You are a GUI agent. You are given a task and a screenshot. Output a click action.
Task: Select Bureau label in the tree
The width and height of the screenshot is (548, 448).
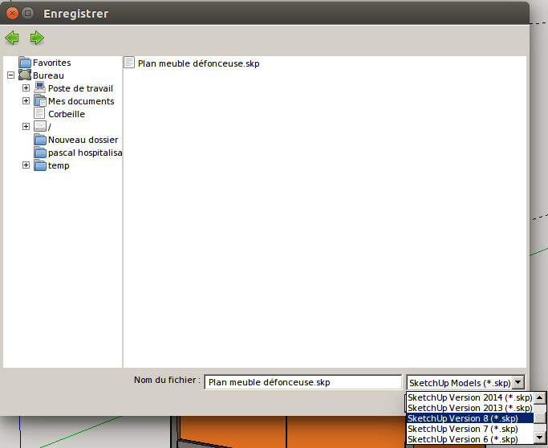[48, 75]
